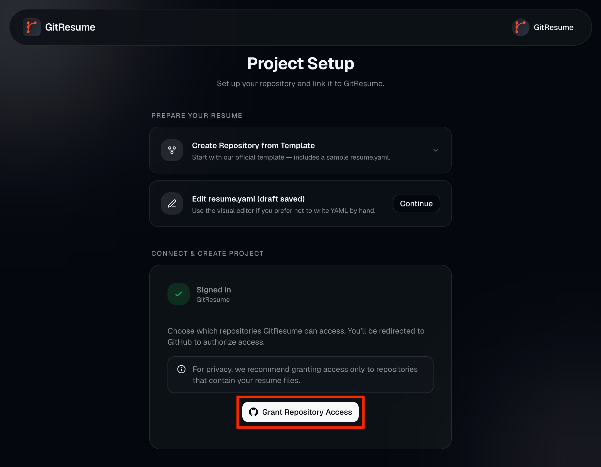
Task: Click the GitHub icon on the grant button
Action: pyautogui.click(x=253, y=412)
